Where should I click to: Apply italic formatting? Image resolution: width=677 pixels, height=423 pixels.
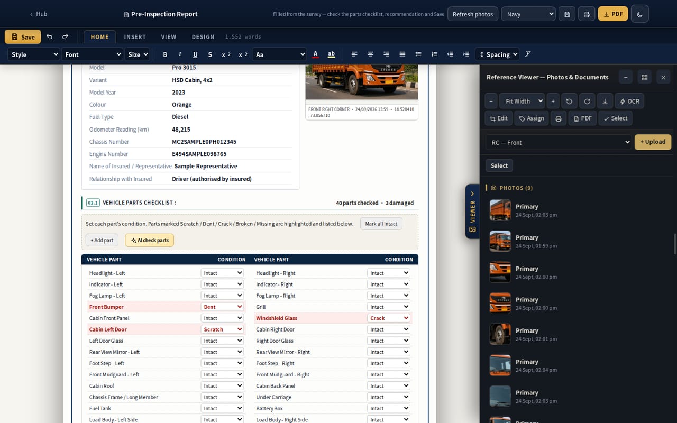click(180, 54)
